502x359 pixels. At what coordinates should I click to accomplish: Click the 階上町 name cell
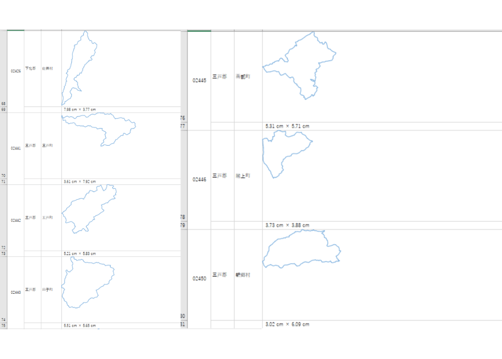pyautogui.click(x=248, y=176)
